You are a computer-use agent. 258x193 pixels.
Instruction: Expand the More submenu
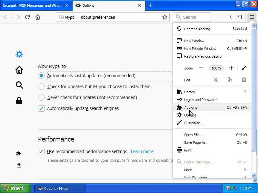(212, 170)
